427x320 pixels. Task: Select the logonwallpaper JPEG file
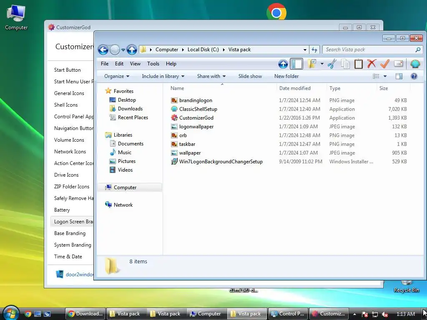196,127
